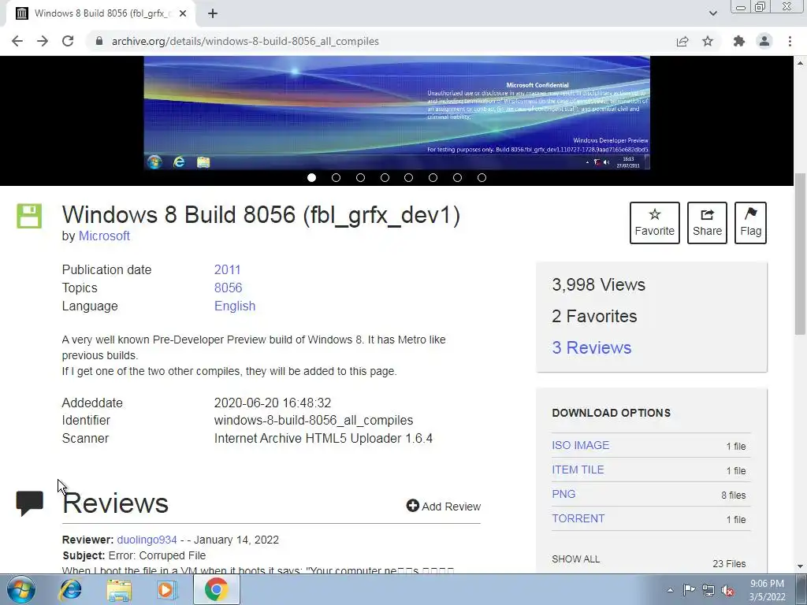The image size is (807, 605).
Task: Click the muted volume tray icon
Action: click(x=727, y=590)
